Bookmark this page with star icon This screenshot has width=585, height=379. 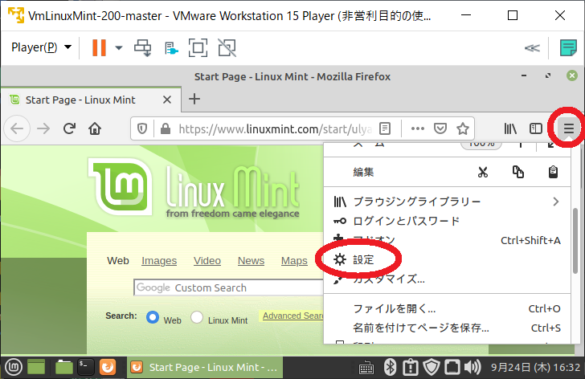click(x=463, y=129)
